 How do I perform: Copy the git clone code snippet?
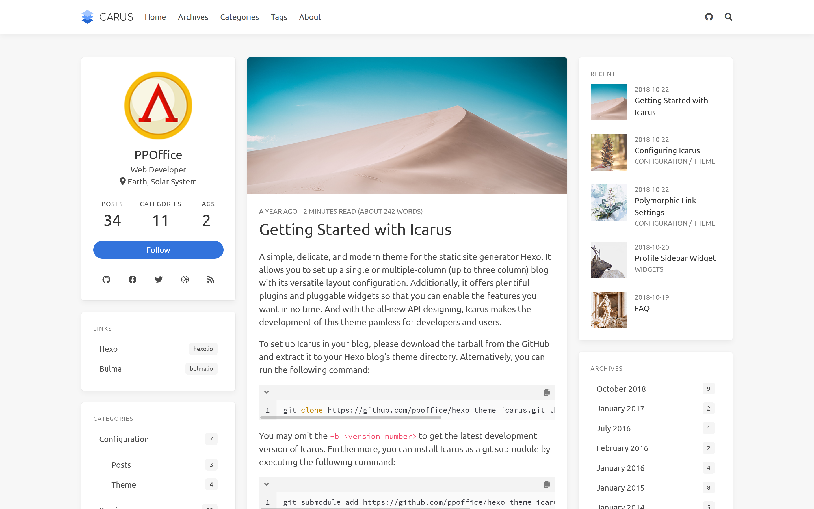tap(546, 392)
